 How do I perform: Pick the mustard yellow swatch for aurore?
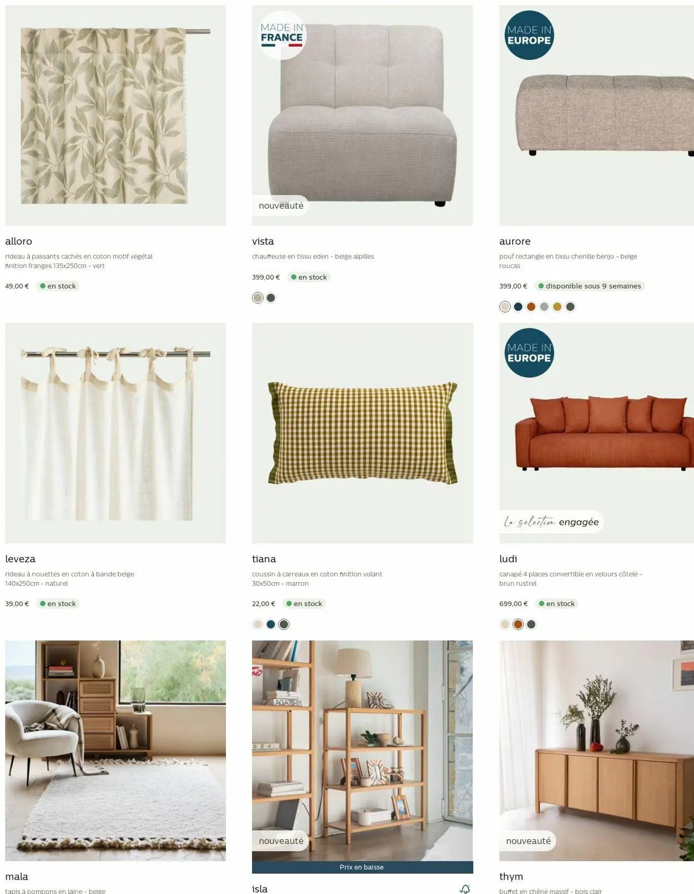click(x=557, y=307)
